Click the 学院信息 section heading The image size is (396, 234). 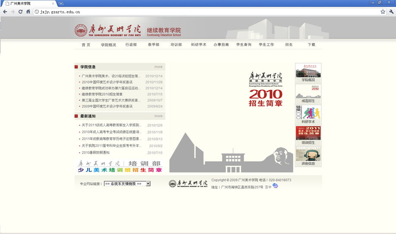[x=88, y=67]
